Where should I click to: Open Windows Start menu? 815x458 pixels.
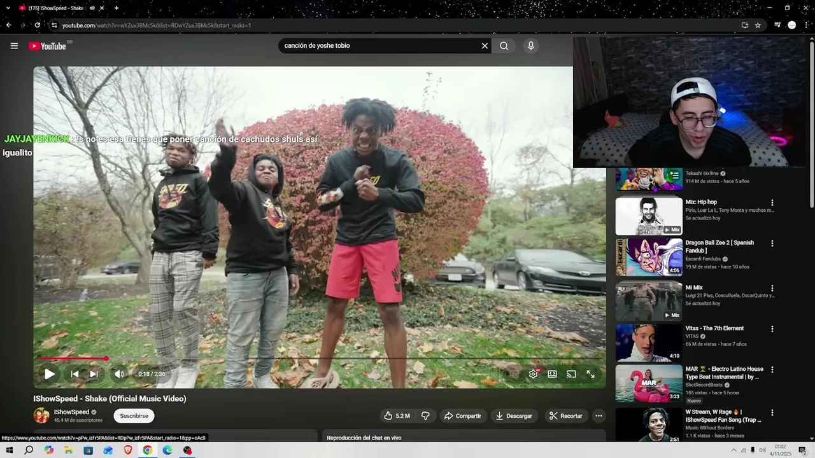10,450
